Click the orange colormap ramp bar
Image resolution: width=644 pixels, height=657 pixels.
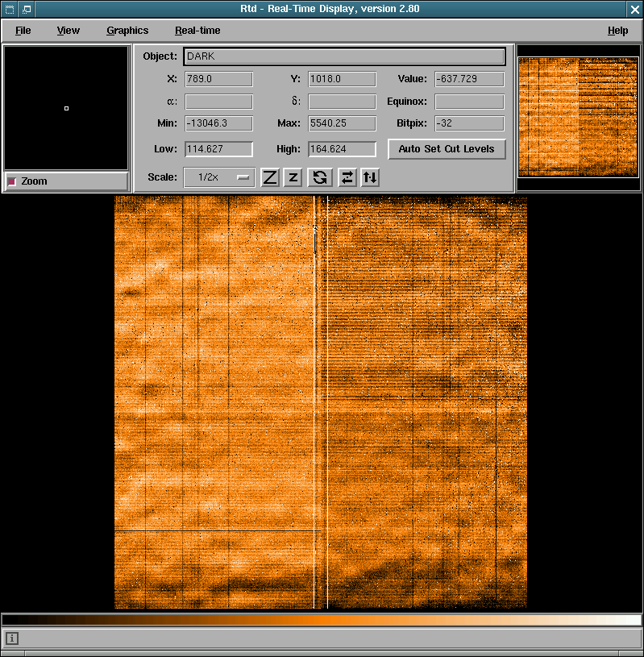click(x=322, y=620)
